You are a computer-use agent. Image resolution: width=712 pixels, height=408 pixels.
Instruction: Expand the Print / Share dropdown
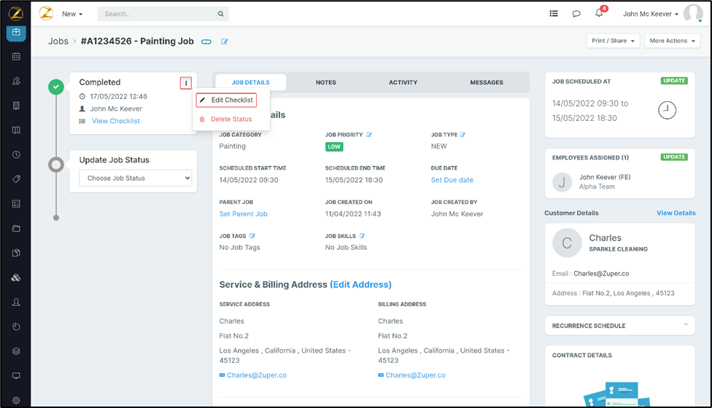(613, 41)
